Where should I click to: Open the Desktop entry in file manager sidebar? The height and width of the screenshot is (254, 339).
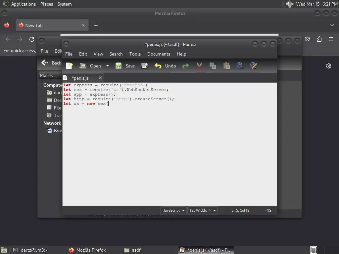[55, 100]
